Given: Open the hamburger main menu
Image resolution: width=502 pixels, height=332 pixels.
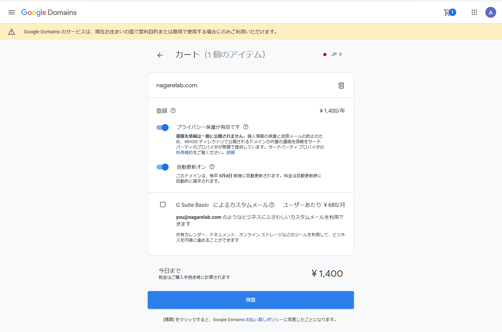Looking at the screenshot, I should (12, 12).
